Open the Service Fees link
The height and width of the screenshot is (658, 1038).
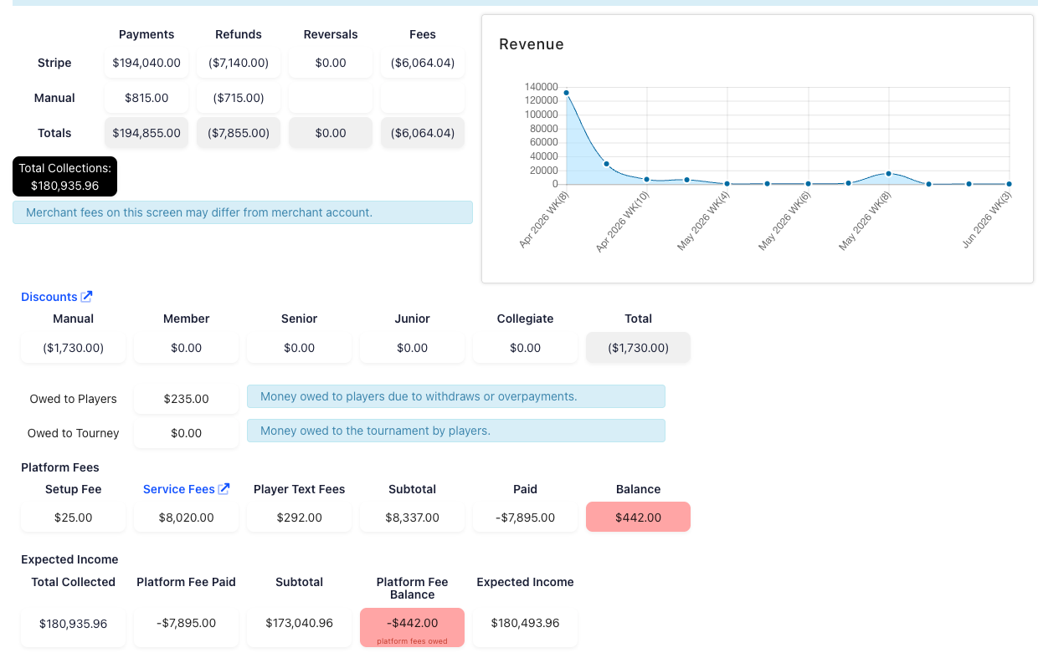click(x=179, y=489)
